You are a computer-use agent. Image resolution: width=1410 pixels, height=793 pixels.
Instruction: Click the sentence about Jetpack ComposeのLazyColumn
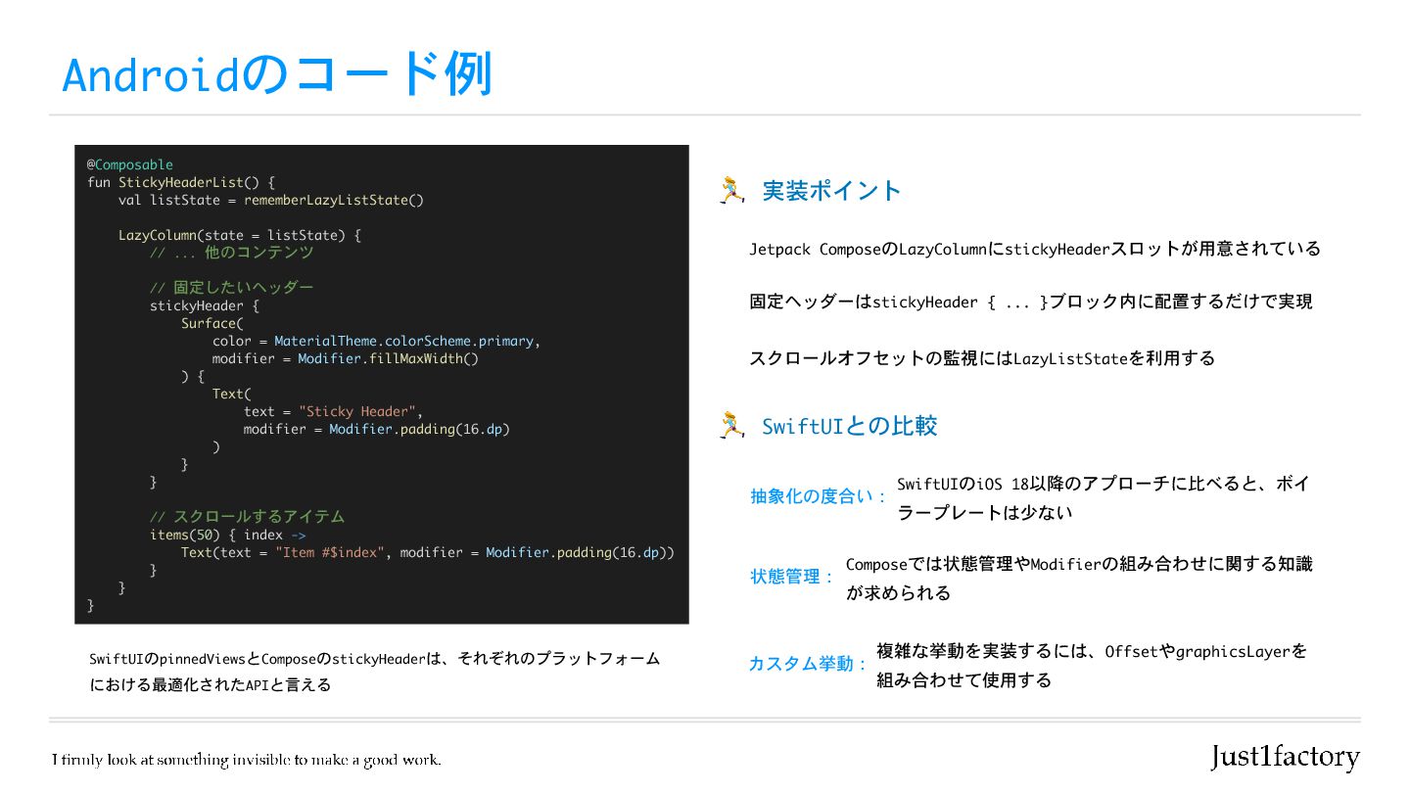[x=1035, y=249]
